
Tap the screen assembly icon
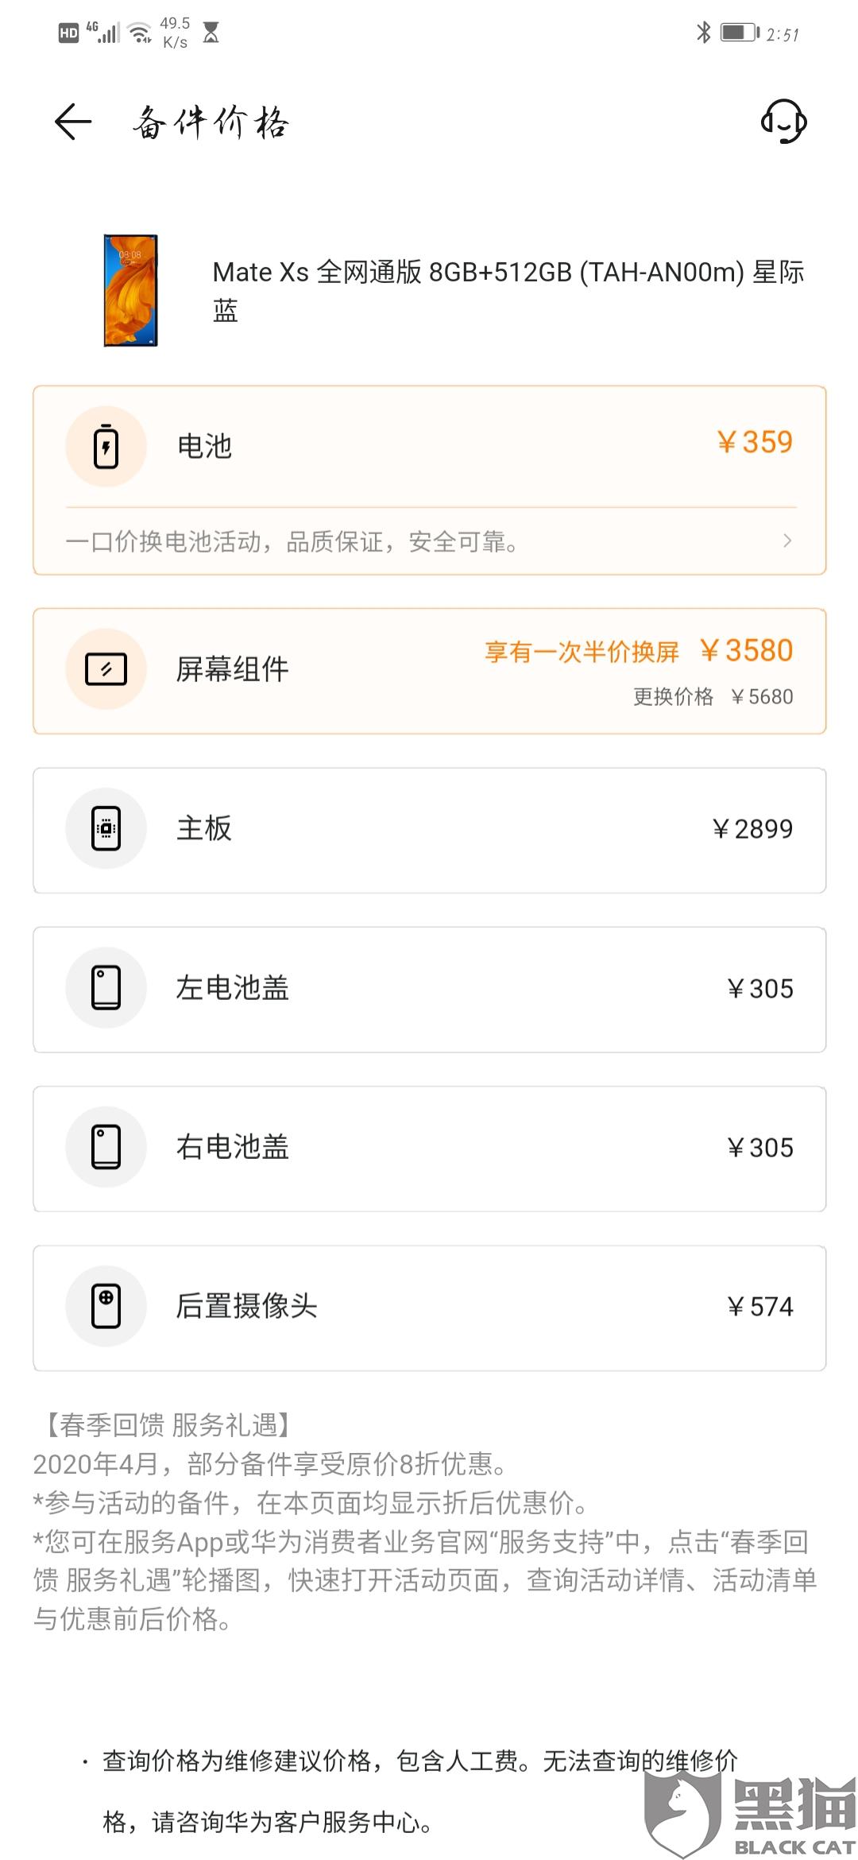pyautogui.click(x=106, y=669)
